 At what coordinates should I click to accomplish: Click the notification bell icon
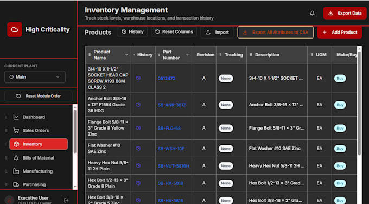click(312, 13)
